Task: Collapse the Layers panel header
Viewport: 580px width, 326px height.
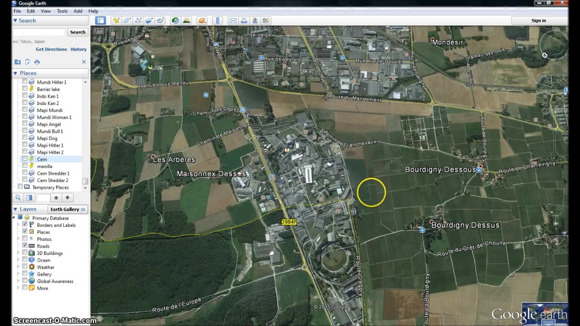Action: click(x=15, y=209)
